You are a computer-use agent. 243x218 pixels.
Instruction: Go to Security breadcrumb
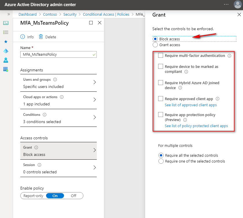(x=70, y=14)
